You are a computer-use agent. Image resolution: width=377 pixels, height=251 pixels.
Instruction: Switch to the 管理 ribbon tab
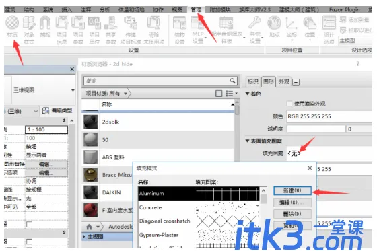196,9
